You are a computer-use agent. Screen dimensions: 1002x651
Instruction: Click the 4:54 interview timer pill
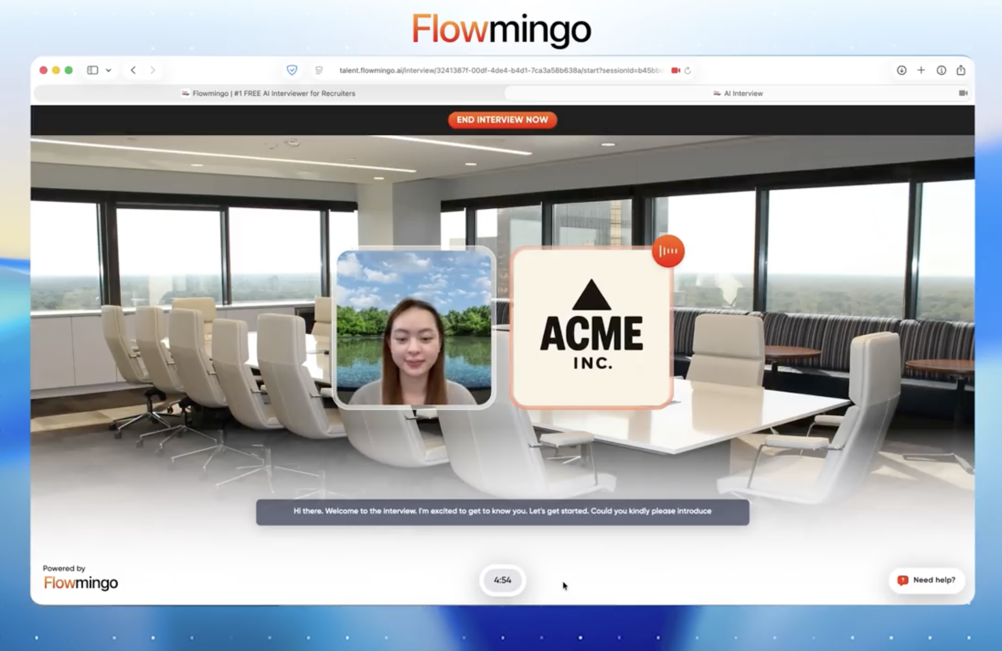coord(502,580)
